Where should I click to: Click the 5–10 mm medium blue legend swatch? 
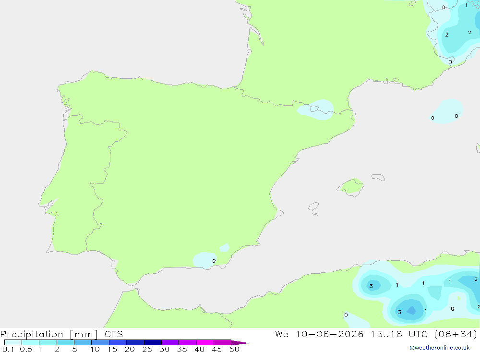click(83, 342)
